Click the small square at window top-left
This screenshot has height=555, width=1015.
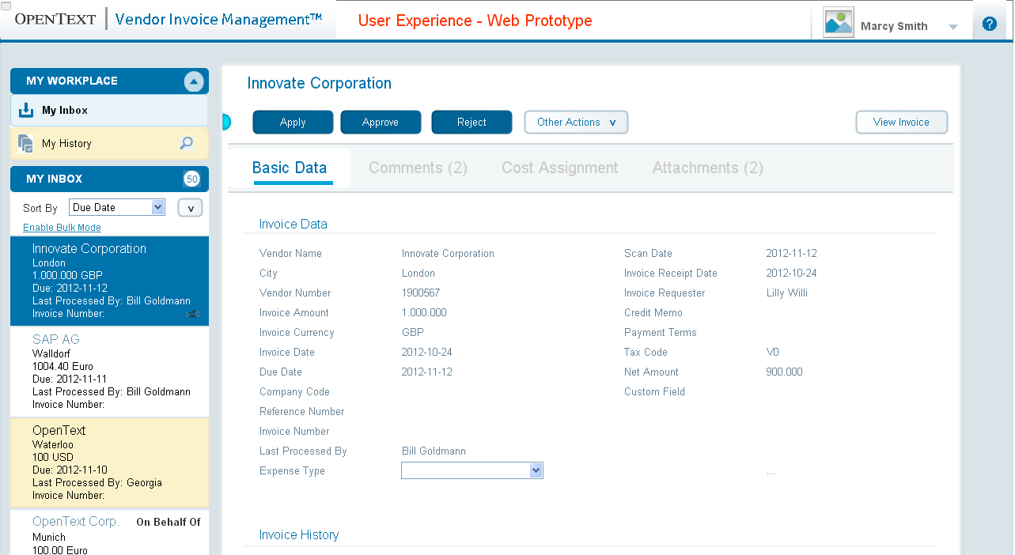click(x=5, y=6)
